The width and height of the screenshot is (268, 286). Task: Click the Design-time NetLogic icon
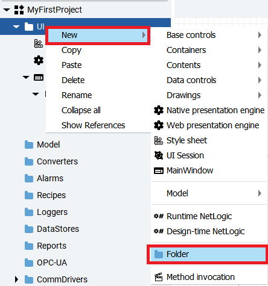(159, 231)
